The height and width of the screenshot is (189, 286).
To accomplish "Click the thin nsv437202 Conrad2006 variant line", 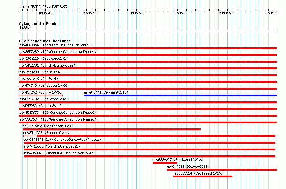I will [x=41, y=95].
